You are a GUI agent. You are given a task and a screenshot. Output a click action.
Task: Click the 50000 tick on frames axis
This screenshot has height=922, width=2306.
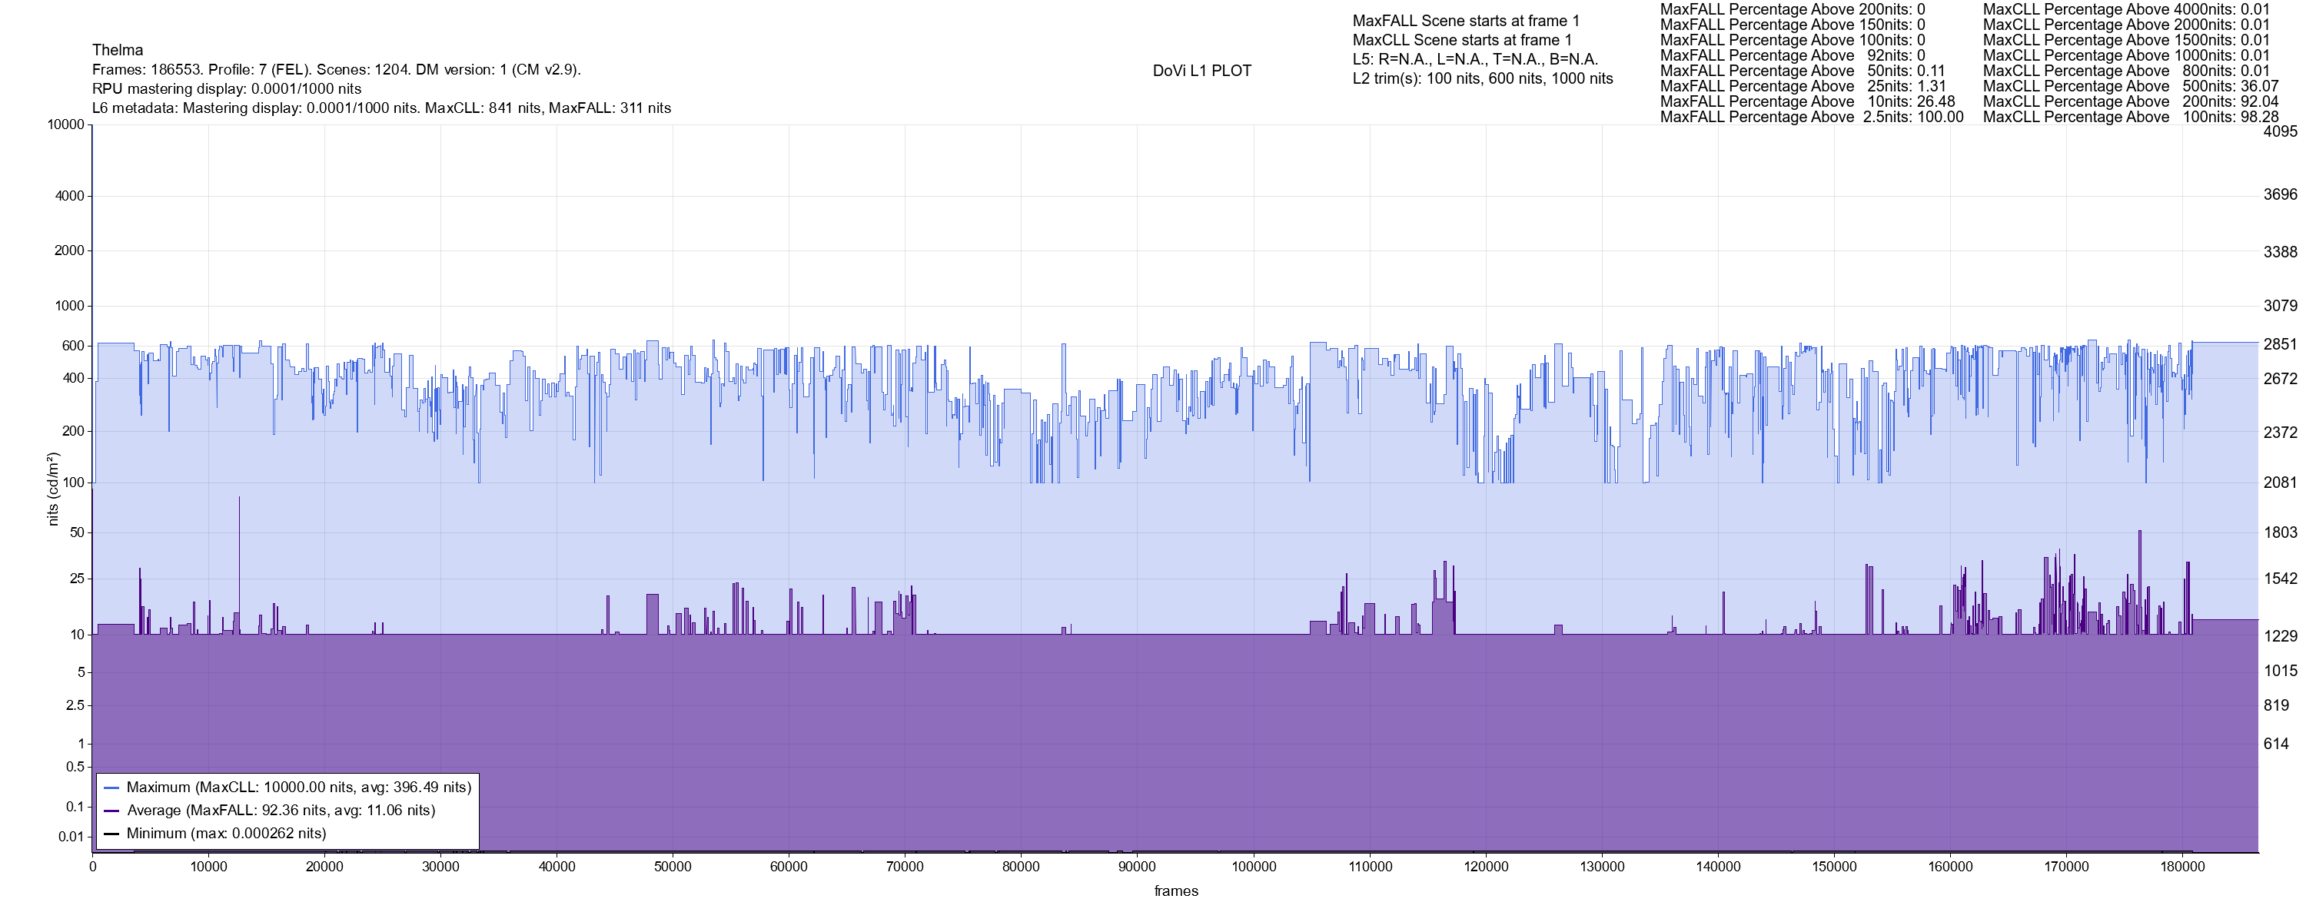tap(673, 867)
